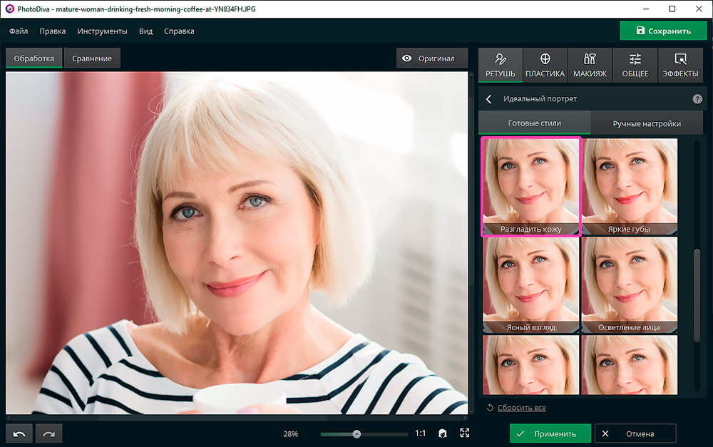713x447 pixels.
Task: Set zoom to 1:1 scale
Action: [421, 433]
